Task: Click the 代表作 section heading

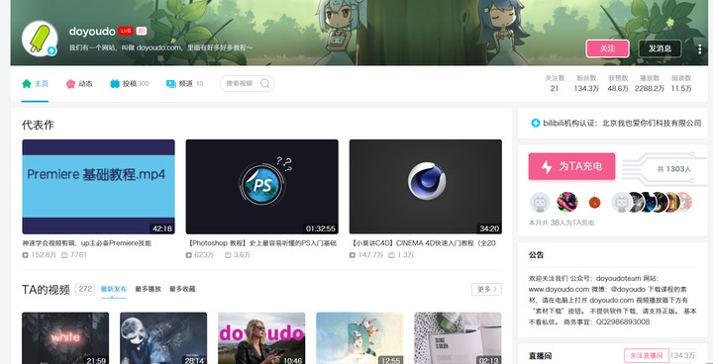Action: click(x=38, y=125)
